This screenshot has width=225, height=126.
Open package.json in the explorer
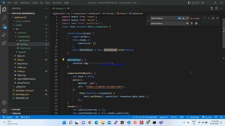pyautogui.click(x=22, y=94)
